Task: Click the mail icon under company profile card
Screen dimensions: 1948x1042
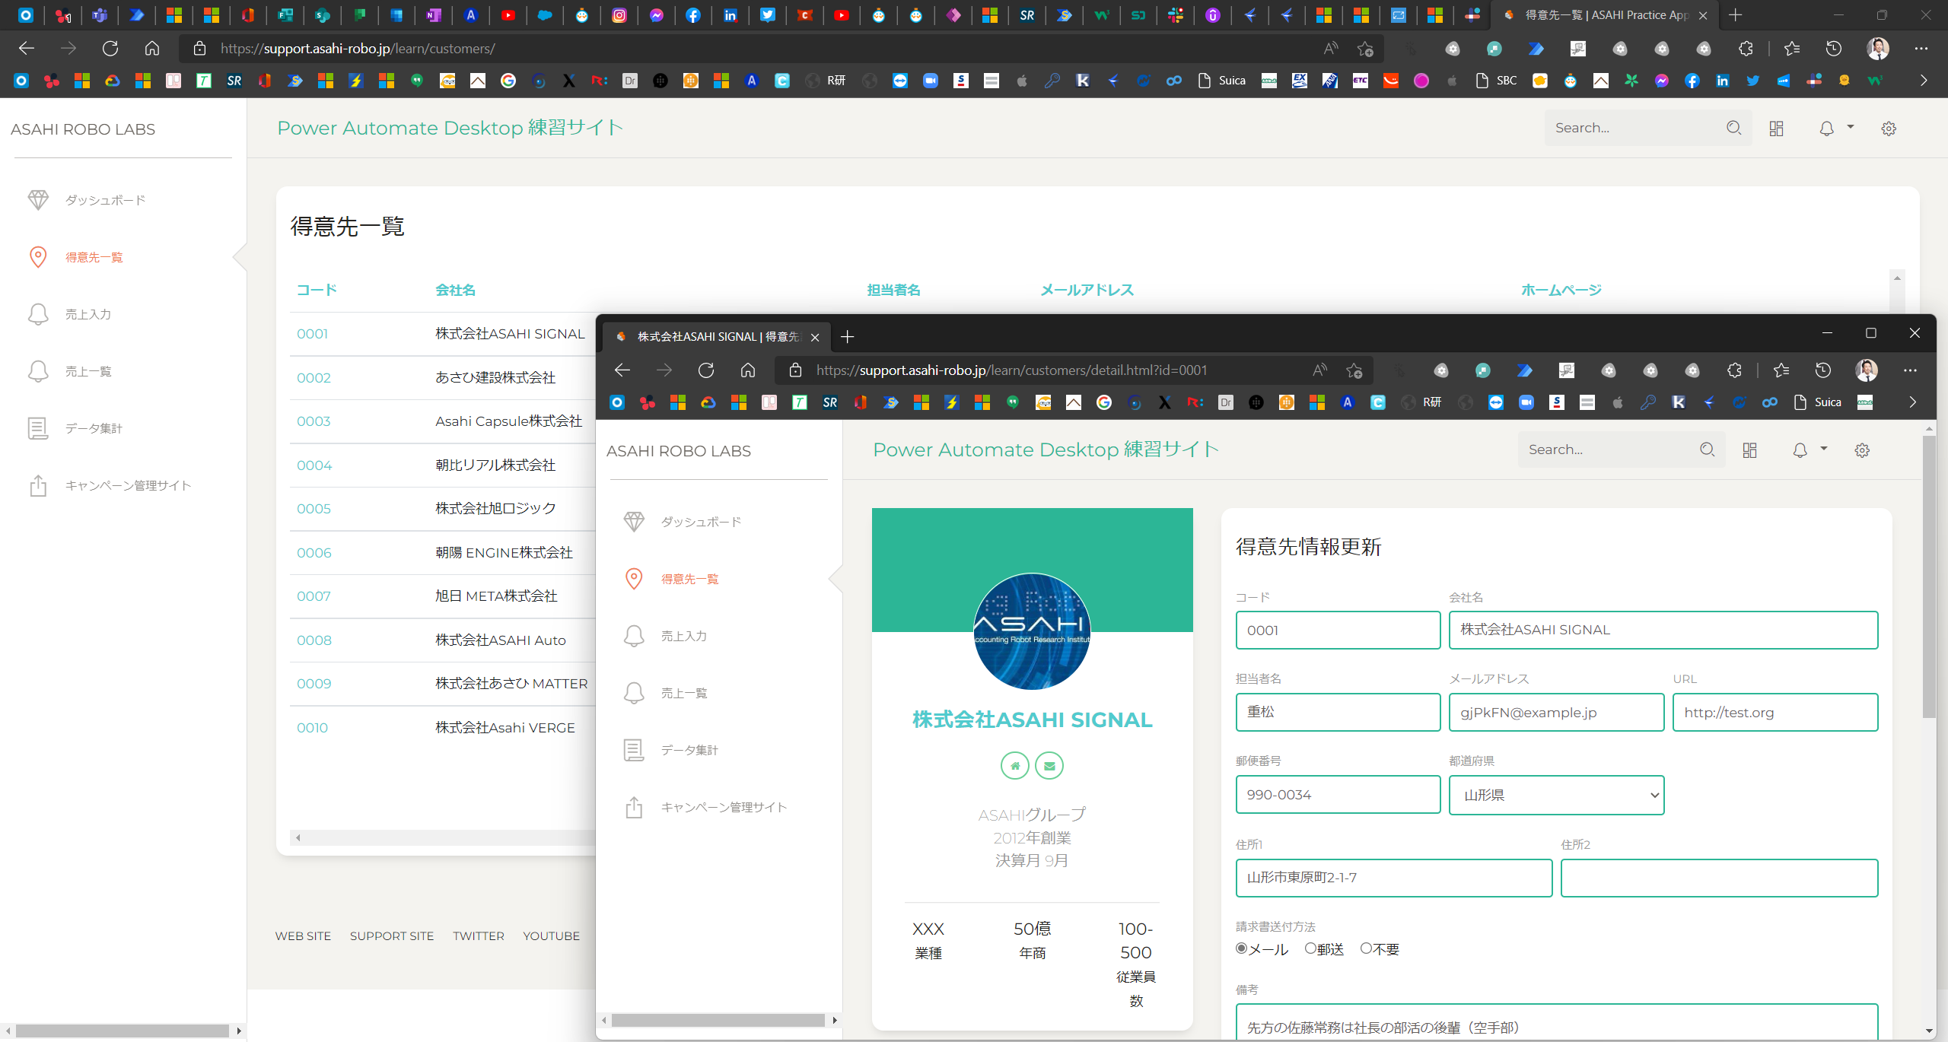Action: coord(1049,766)
